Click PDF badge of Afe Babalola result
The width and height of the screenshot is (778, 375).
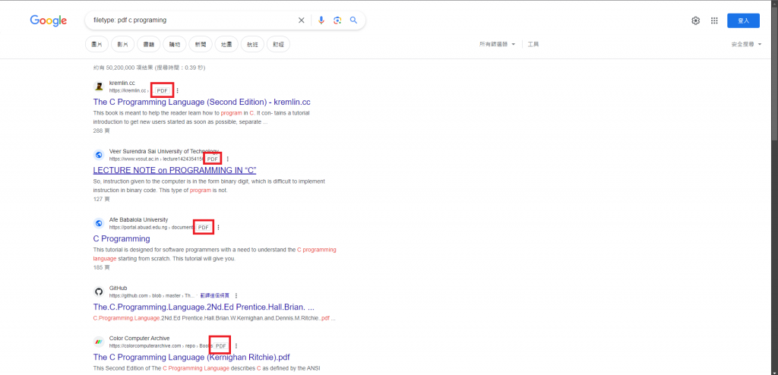[204, 227]
